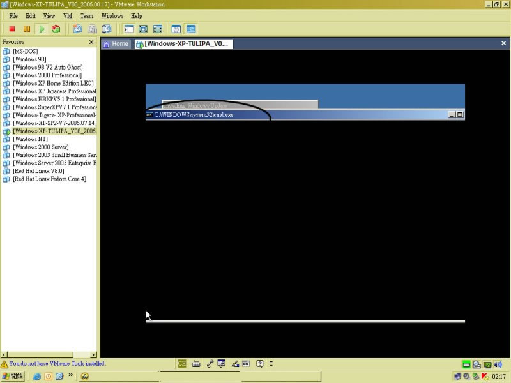
Task: Click the VMware hard disk status icon
Action: click(466, 364)
